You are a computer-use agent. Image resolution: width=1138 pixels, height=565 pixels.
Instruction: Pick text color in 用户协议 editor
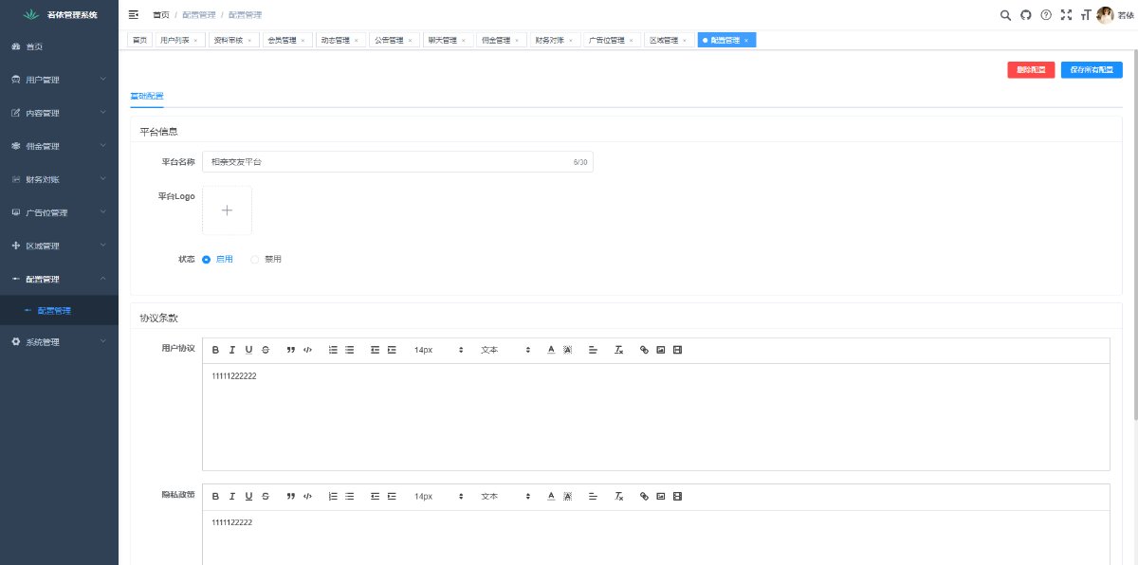tap(551, 350)
